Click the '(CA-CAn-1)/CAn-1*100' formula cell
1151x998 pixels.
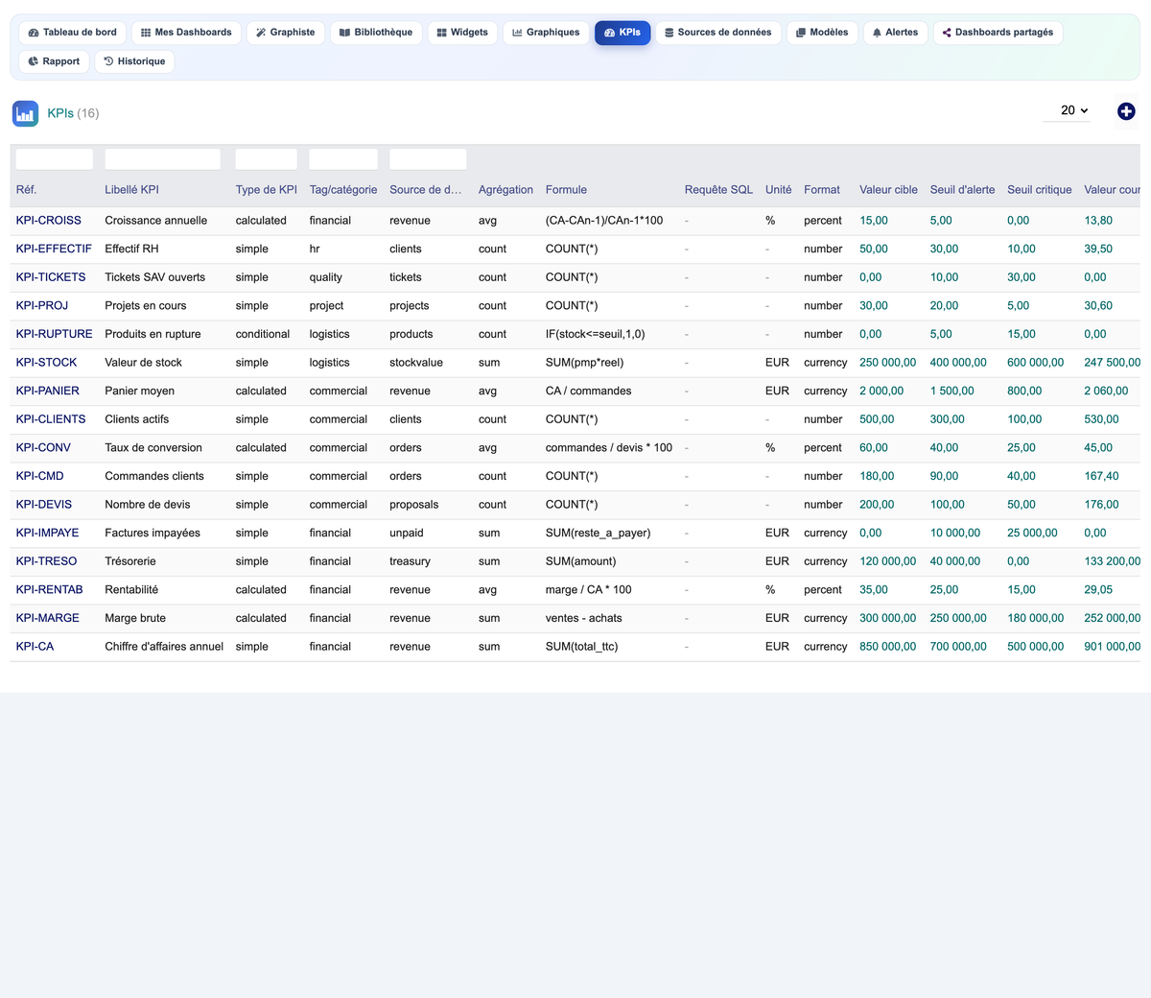click(604, 221)
